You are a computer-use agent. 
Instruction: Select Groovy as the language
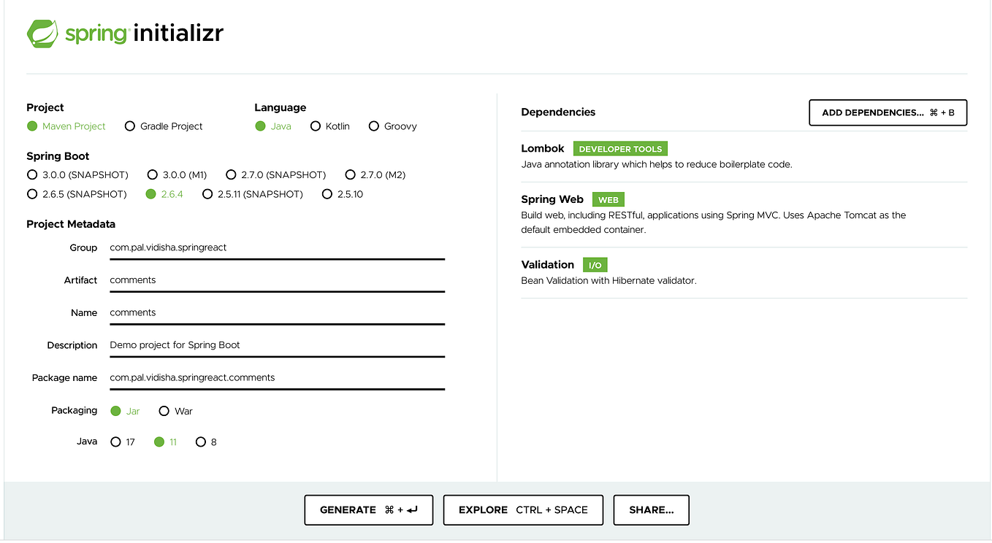coord(373,126)
